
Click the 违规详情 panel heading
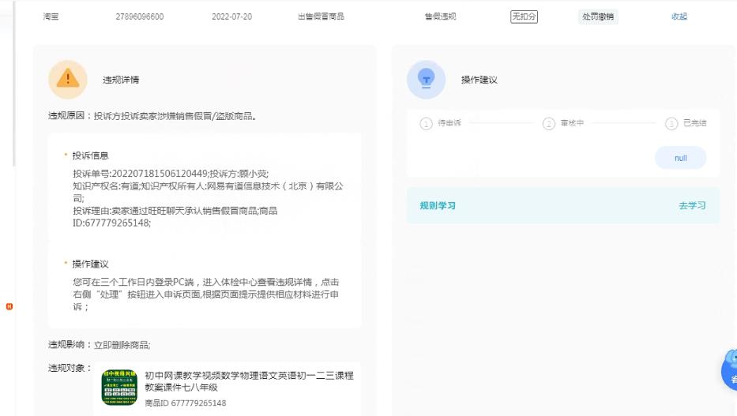121,80
